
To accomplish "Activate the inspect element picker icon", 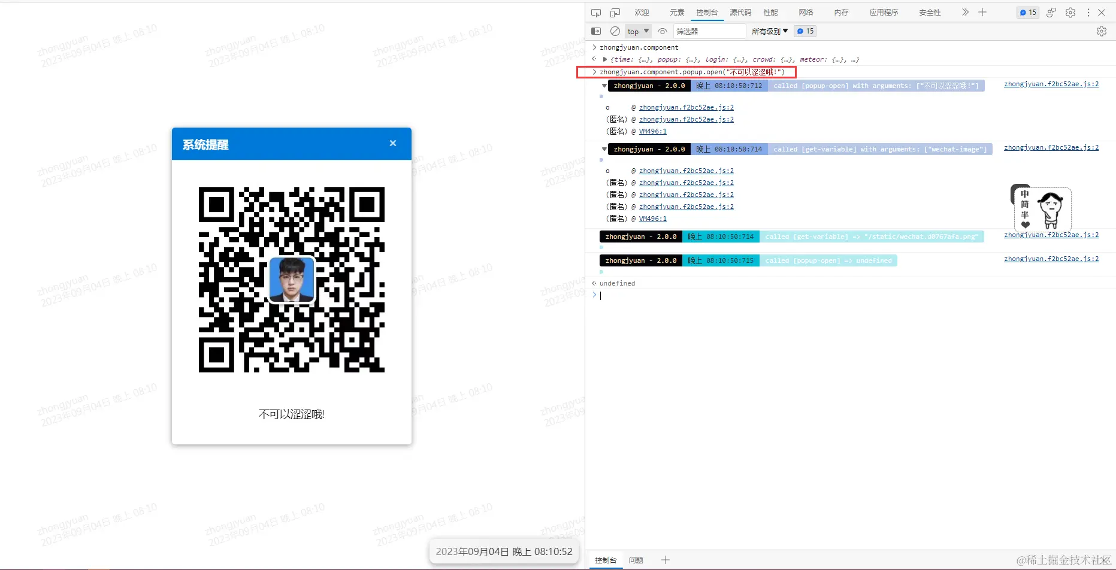I will click(x=595, y=13).
